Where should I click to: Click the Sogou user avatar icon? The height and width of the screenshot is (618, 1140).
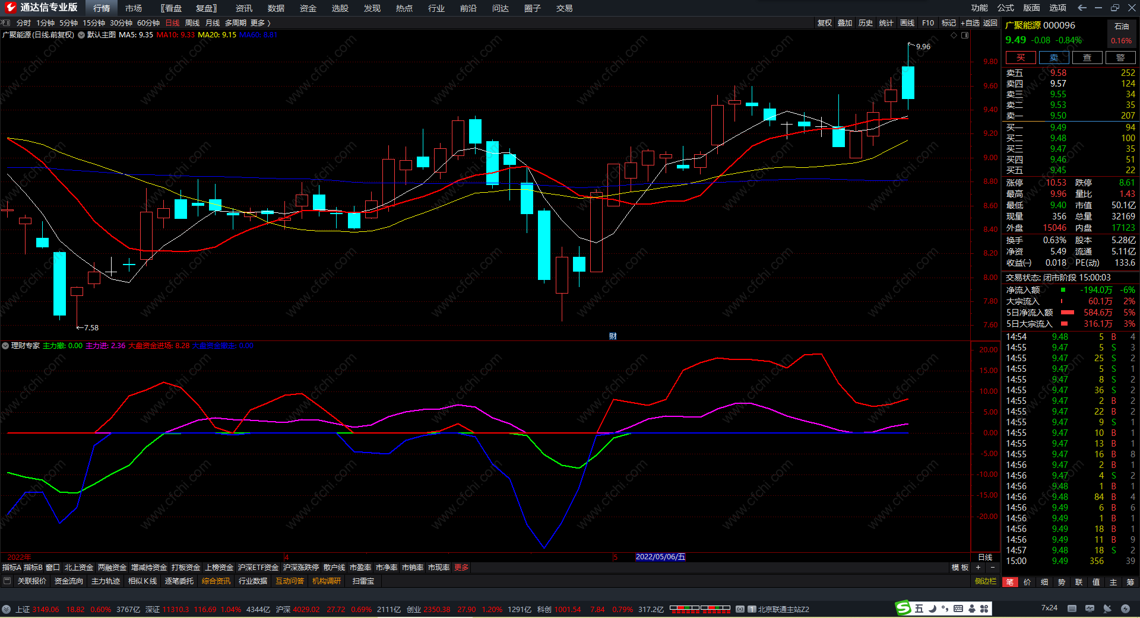[x=972, y=609]
